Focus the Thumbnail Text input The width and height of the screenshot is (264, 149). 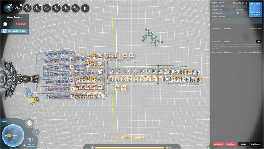(x=222, y=13)
